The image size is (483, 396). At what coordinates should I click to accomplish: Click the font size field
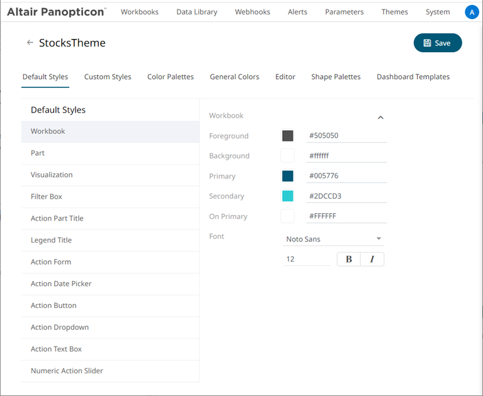pyautogui.click(x=306, y=259)
